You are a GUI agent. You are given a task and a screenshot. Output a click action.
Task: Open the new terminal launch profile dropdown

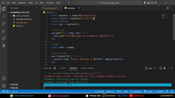[157, 68]
